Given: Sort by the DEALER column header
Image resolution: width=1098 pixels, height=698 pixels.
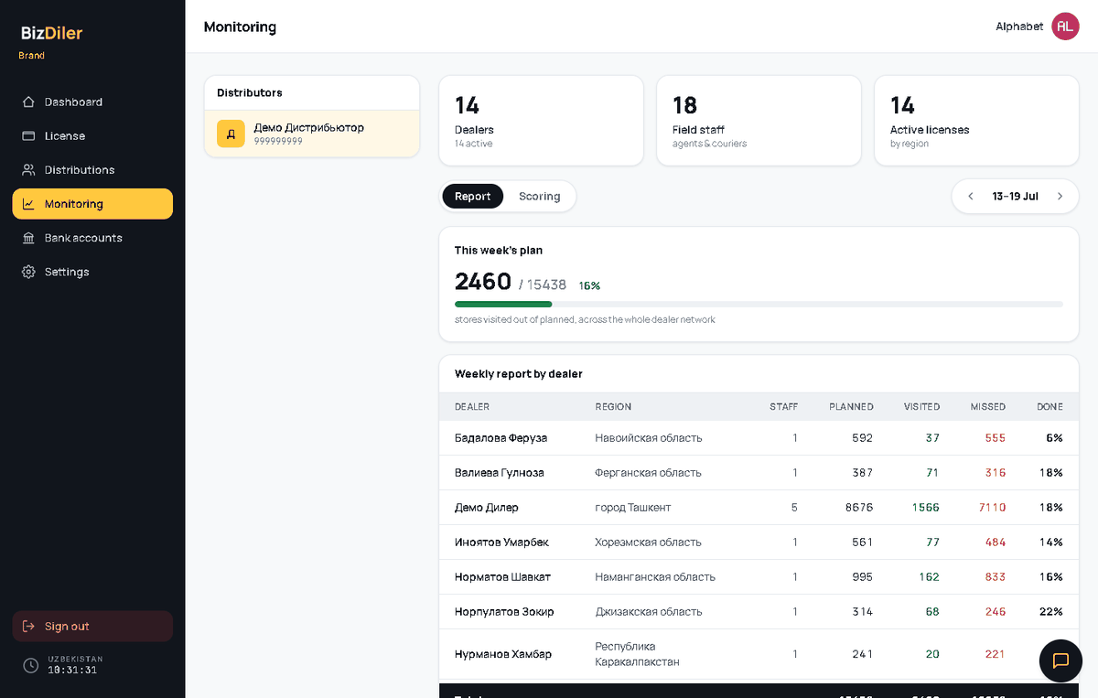Looking at the screenshot, I should coord(472,406).
